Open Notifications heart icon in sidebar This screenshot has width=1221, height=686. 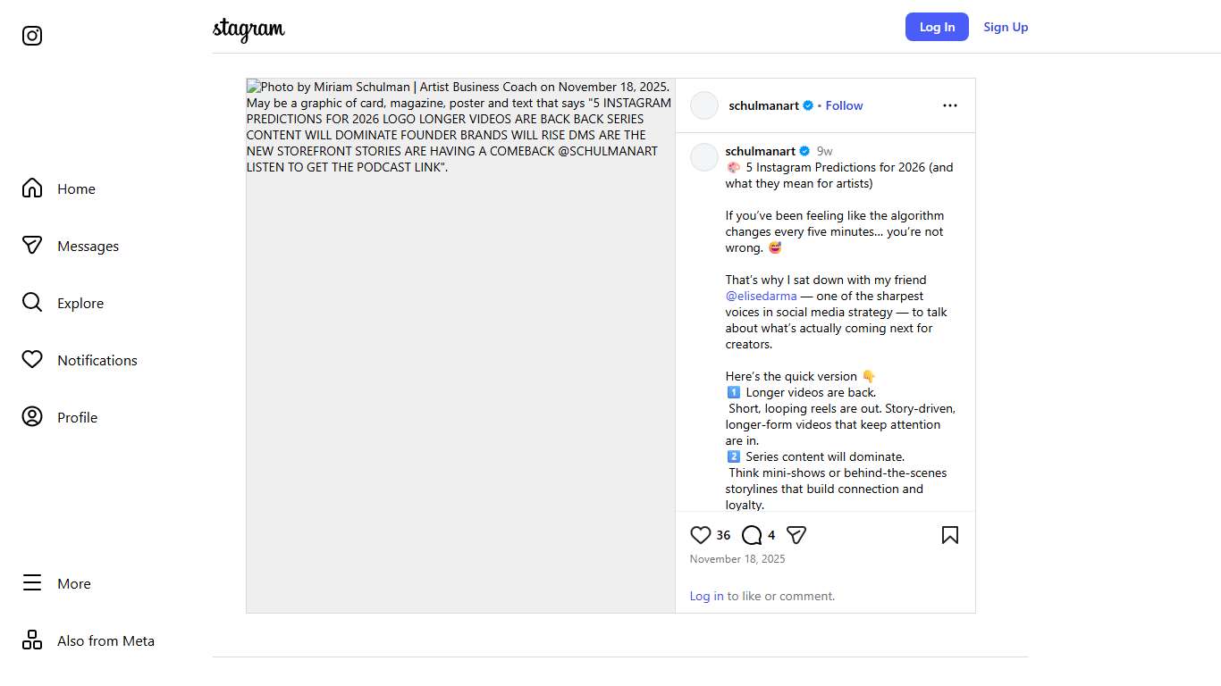pyautogui.click(x=32, y=360)
